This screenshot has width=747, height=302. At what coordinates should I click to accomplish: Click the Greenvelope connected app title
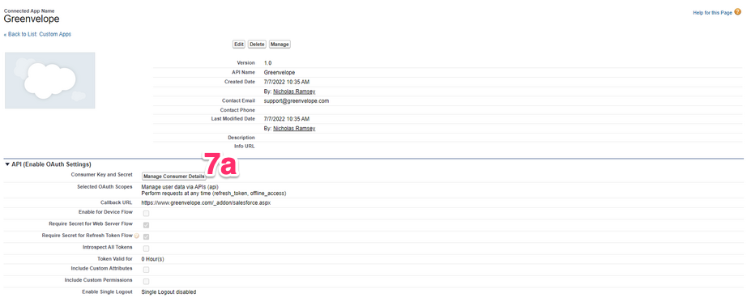(32, 19)
